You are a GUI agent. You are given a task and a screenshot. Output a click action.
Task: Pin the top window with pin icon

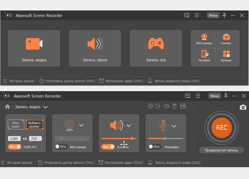(x=224, y=15)
